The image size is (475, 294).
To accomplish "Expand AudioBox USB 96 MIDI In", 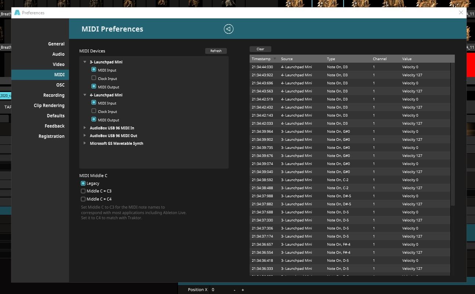I will coord(85,128).
